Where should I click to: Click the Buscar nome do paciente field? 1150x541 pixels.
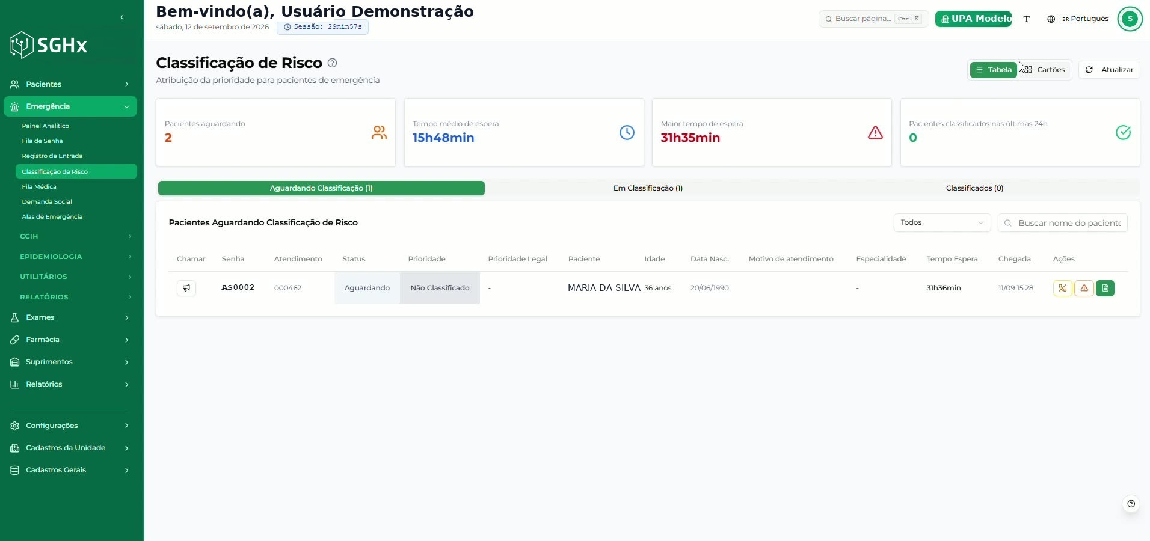click(1063, 223)
